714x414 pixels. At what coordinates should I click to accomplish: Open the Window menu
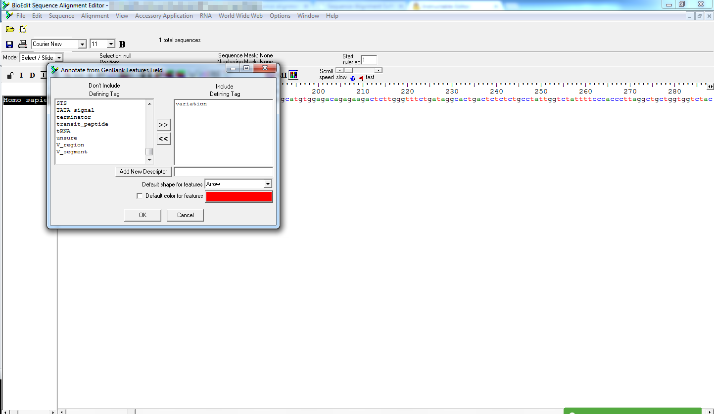(308, 16)
